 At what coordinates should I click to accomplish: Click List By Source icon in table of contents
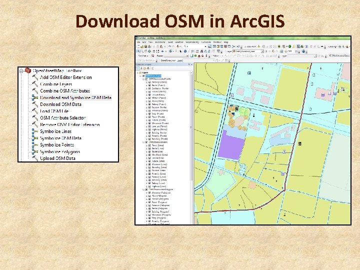pos(141,68)
